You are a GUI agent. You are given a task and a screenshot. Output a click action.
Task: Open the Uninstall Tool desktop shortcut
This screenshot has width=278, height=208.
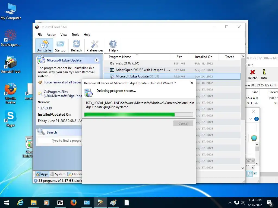(x=11, y=64)
